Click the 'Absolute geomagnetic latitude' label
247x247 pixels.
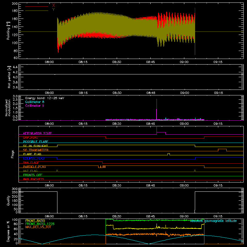click(x=213, y=221)
